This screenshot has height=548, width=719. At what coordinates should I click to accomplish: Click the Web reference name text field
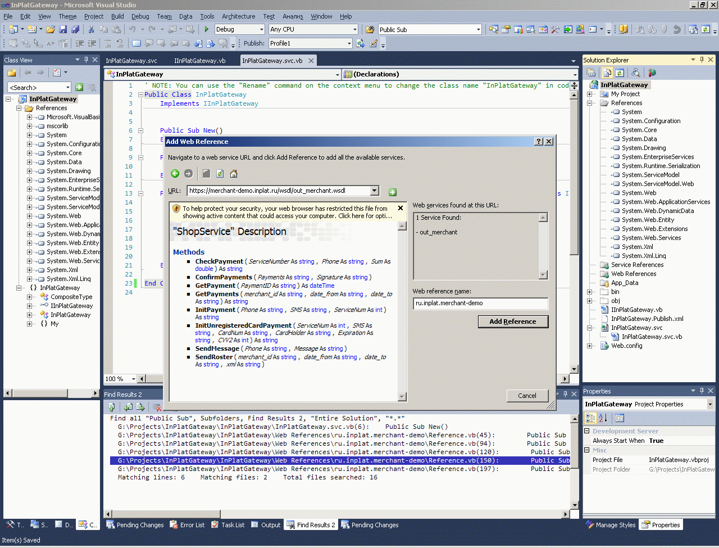tap(480, 304)
